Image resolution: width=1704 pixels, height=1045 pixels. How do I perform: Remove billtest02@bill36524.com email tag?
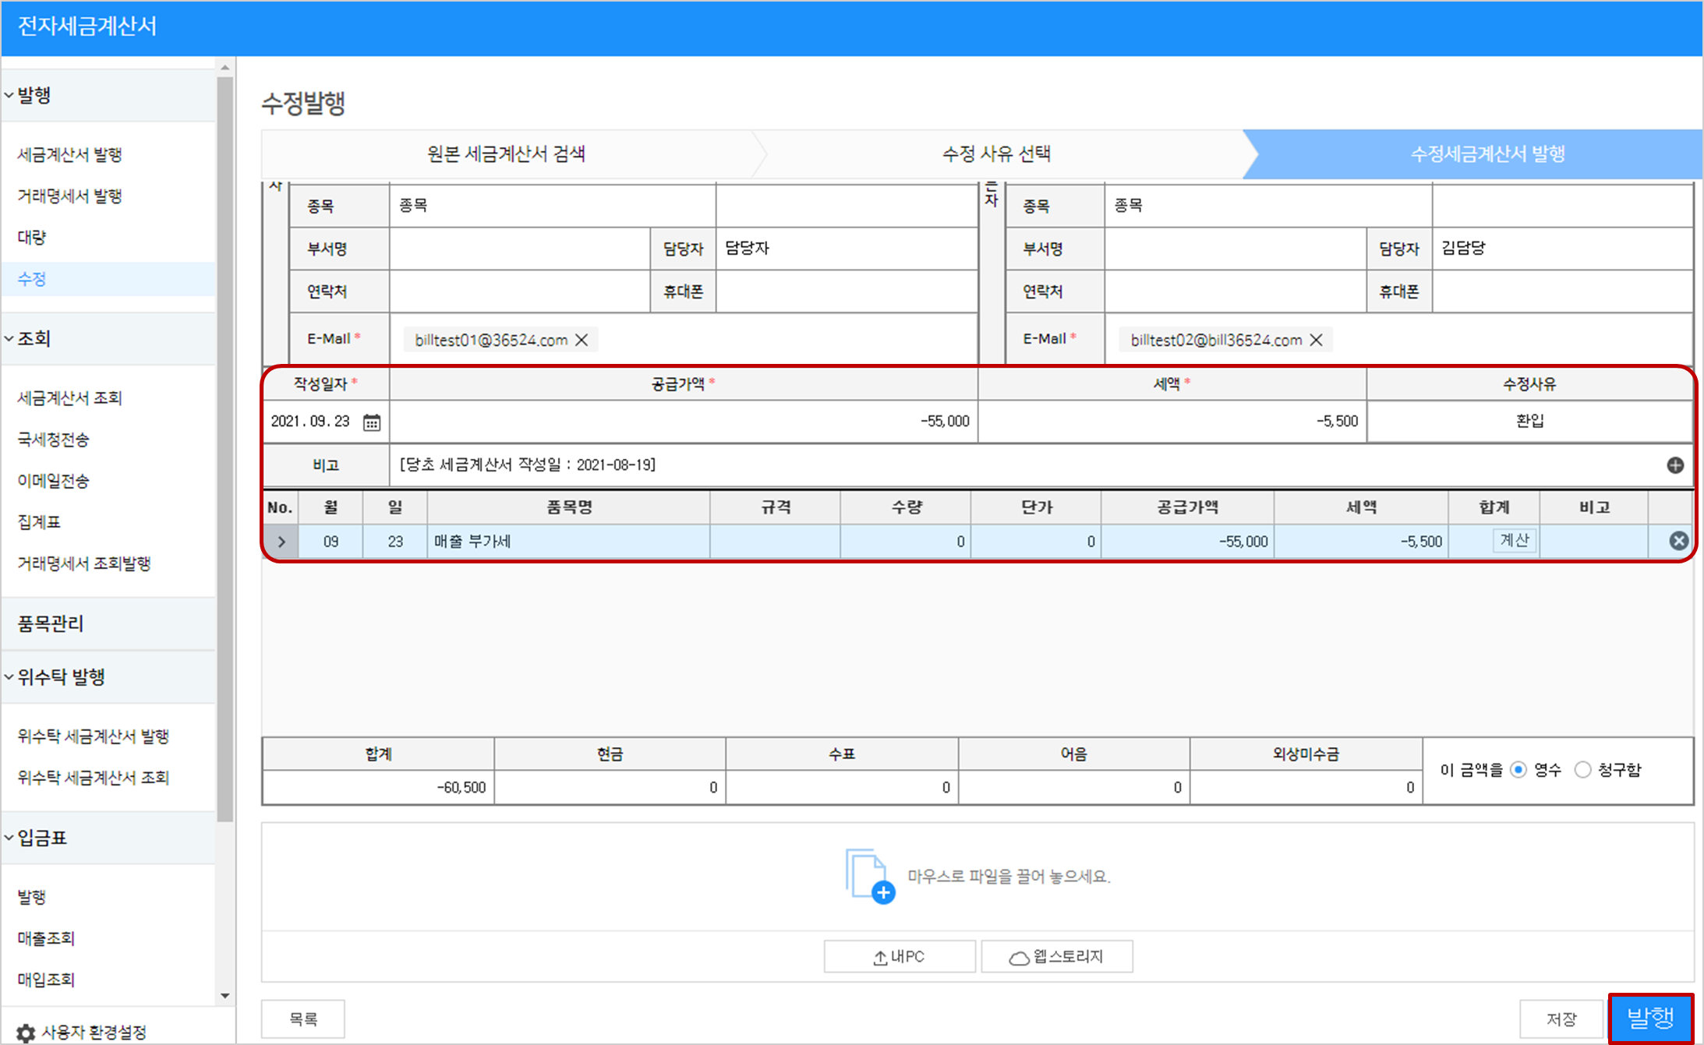[1316, 340]
